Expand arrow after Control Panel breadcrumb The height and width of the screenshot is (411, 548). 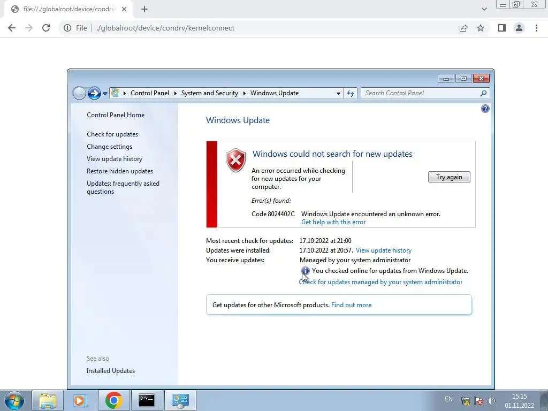175,93
